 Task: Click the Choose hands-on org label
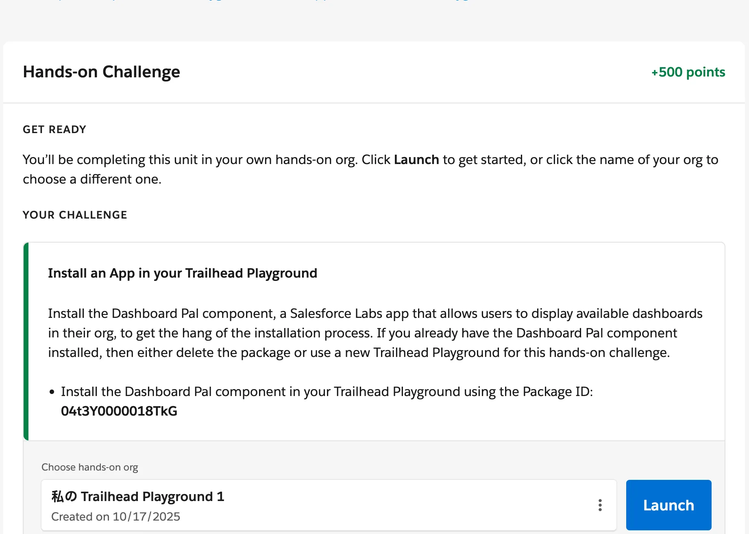click(90, 467)
